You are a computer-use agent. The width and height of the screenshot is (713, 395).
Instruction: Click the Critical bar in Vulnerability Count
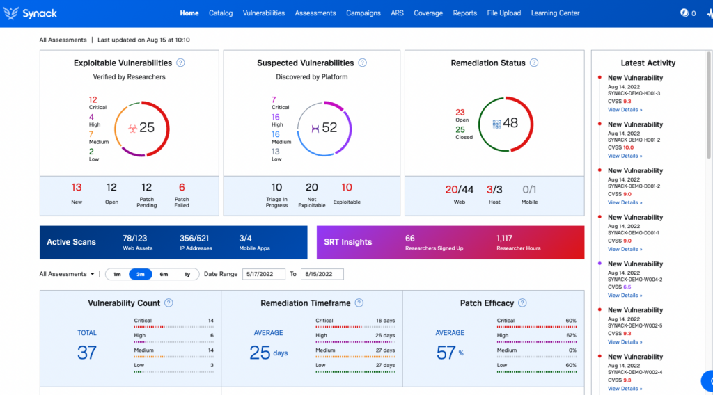coord(173,326)
